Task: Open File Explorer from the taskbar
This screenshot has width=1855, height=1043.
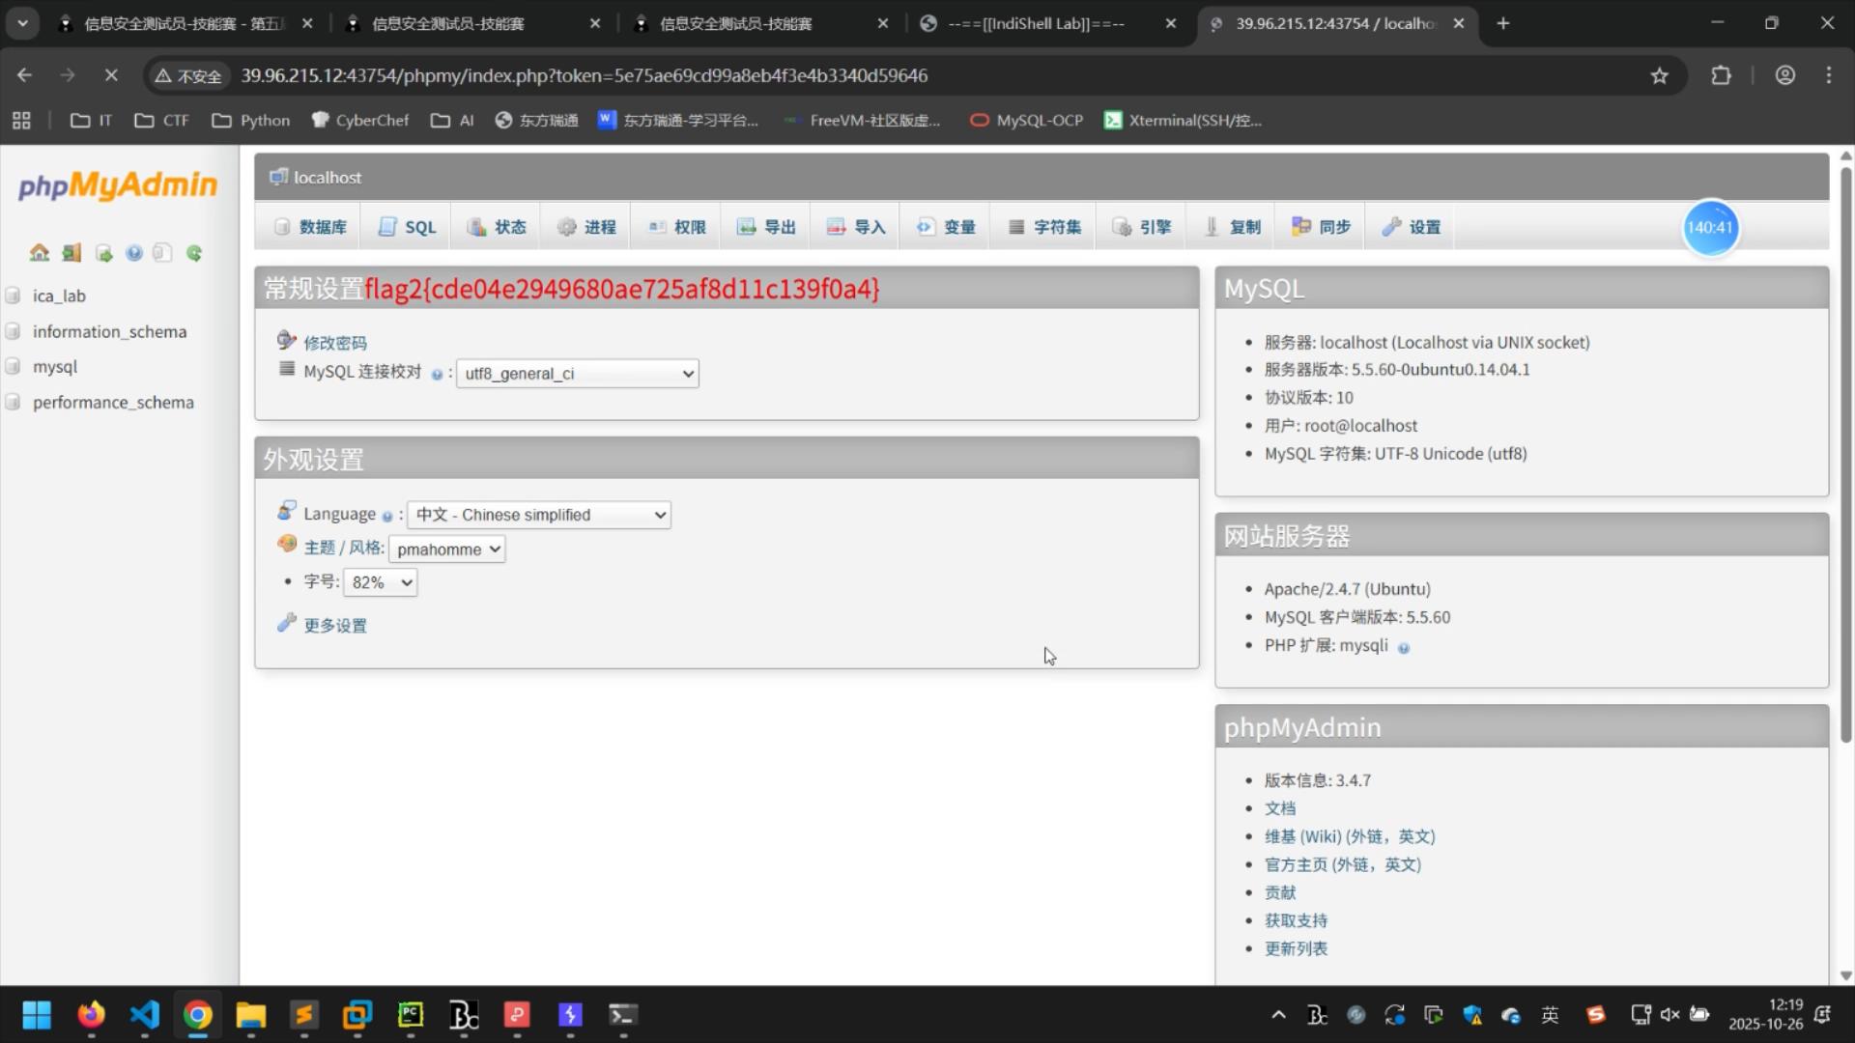Action: pyautogui.click(x=250, y=1015)
